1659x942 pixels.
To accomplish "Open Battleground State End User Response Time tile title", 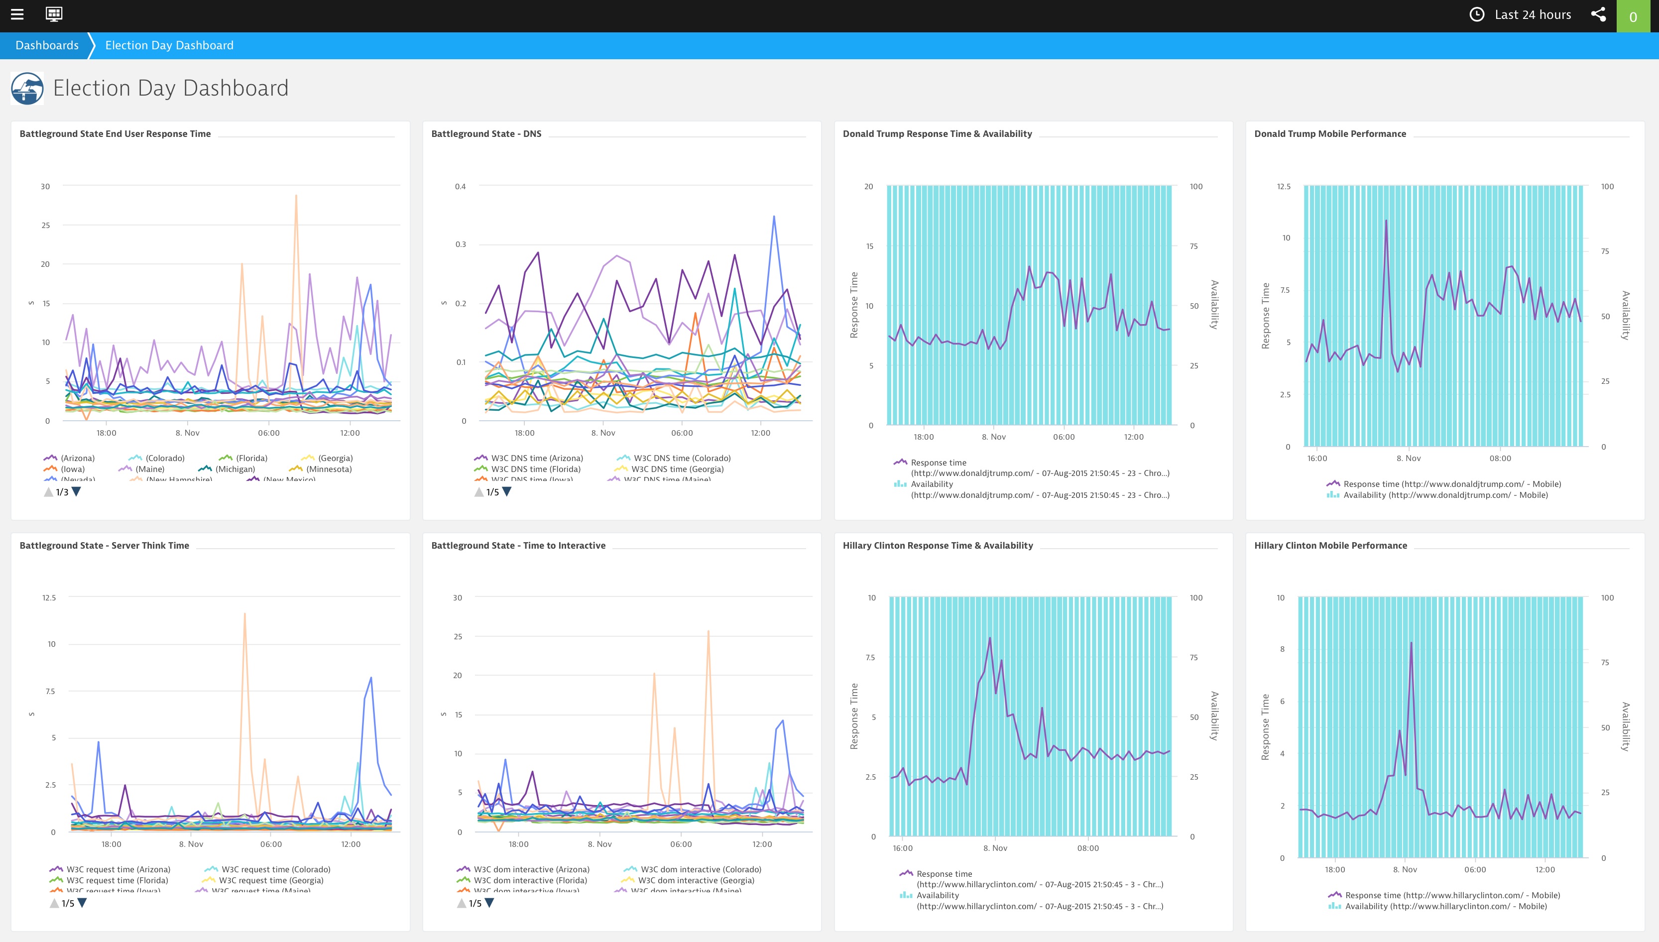I will [115, 134].
